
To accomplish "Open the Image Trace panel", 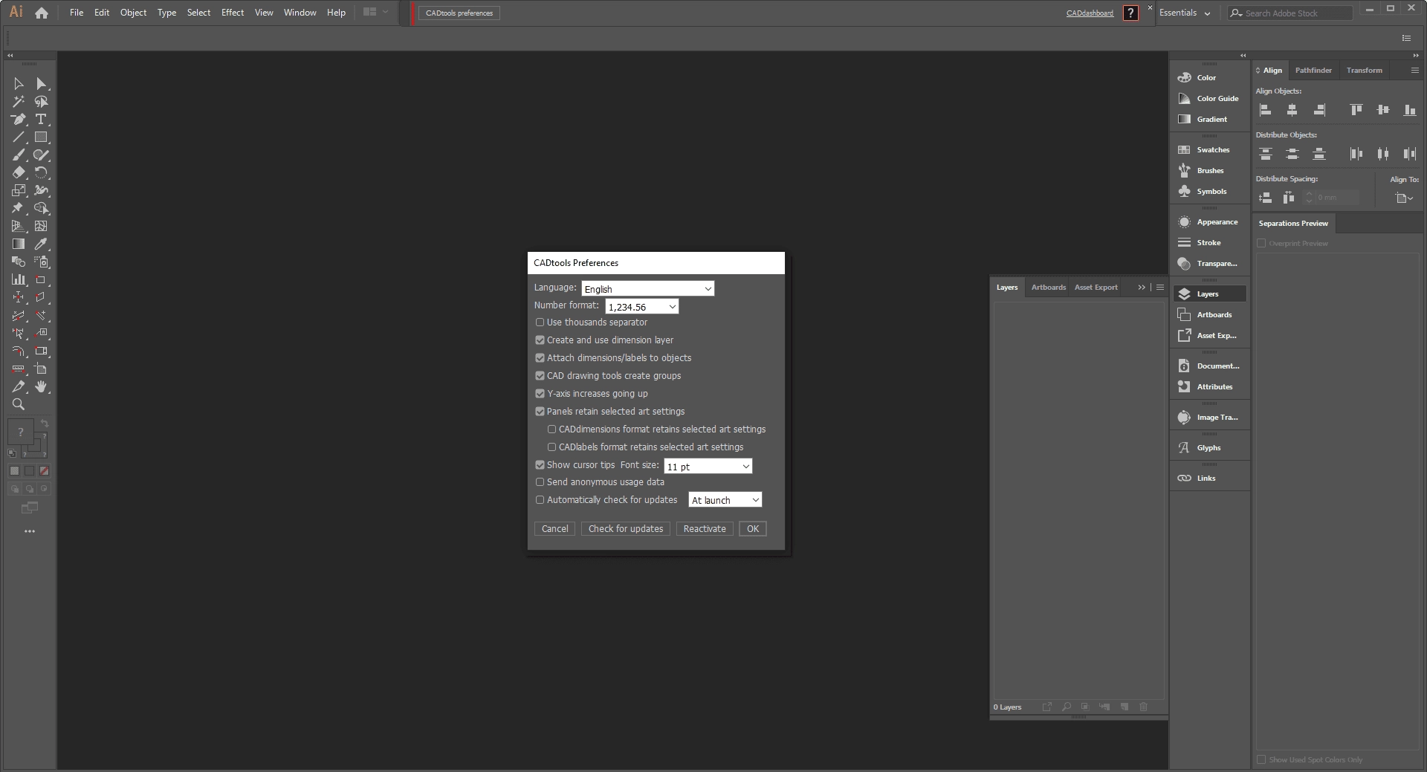I will coord(1210,417).
